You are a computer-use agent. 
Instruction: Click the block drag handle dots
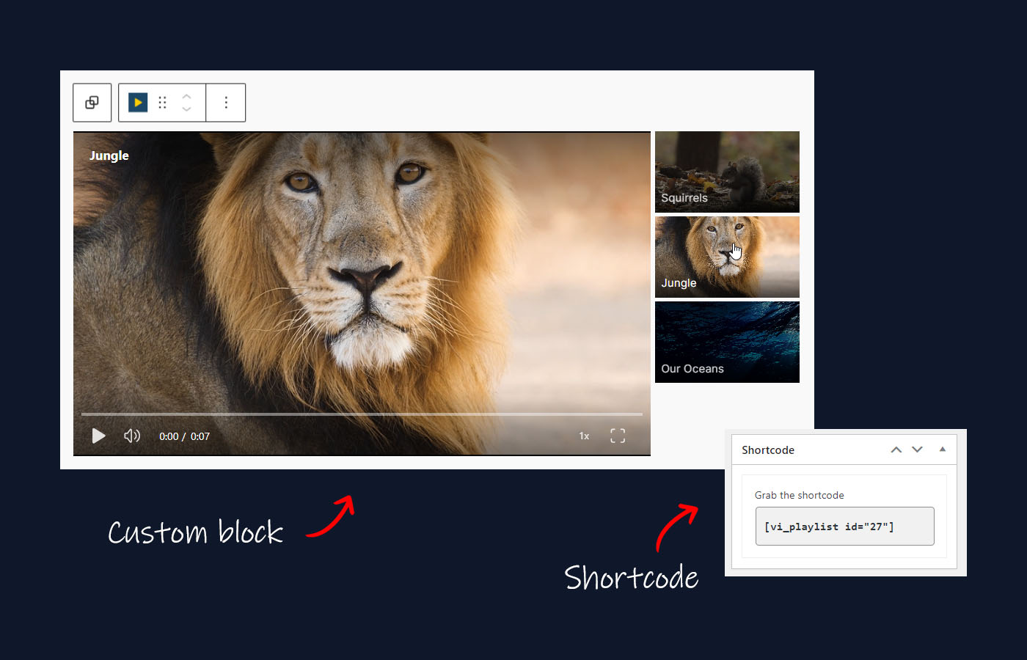[163, 103]
